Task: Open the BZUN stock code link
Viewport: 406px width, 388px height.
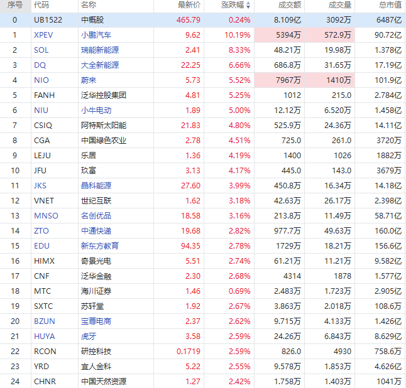Action: (44, 321)
